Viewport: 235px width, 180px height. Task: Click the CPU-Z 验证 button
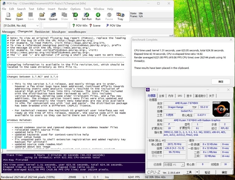click(207, 172)
